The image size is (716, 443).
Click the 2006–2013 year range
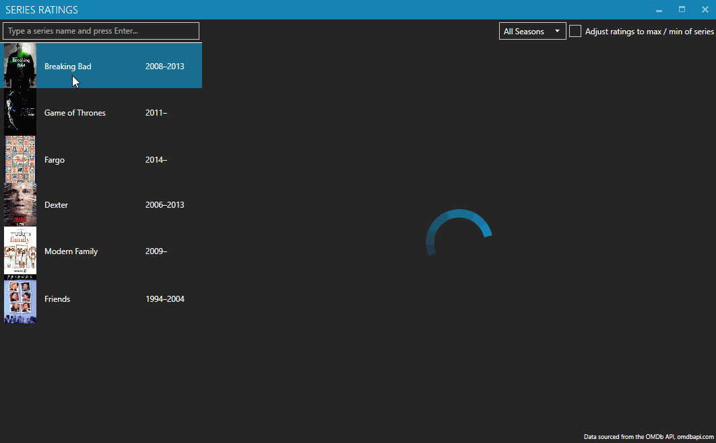(165, 205)
